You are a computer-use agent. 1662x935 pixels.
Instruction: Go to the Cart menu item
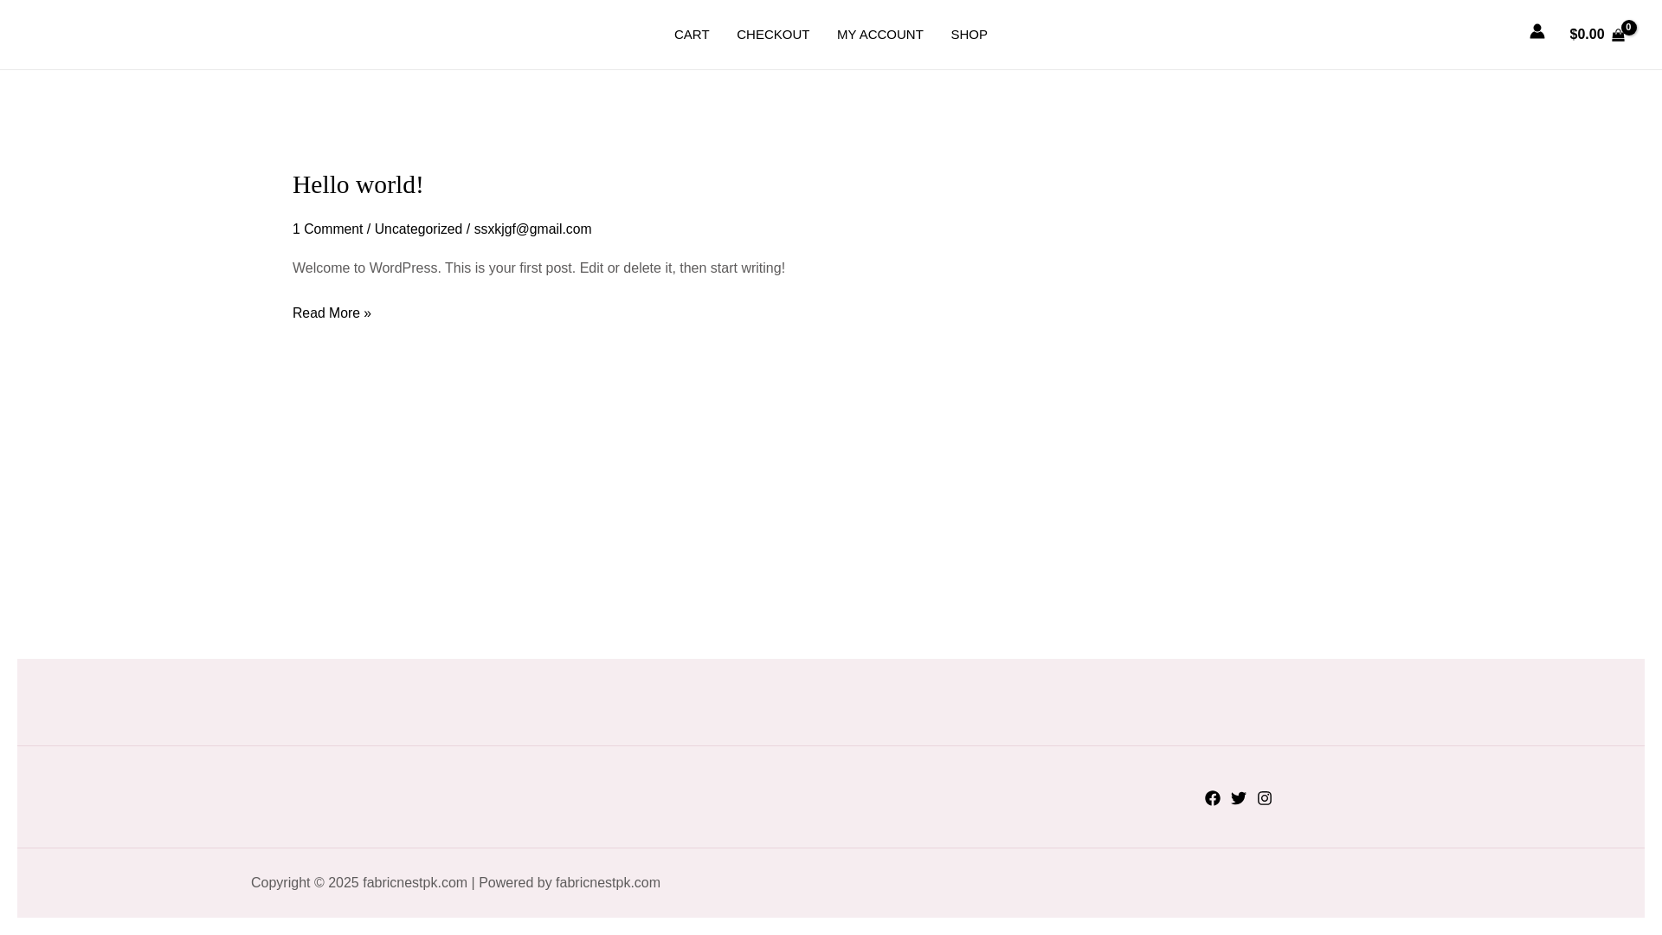pyautogui.click(x=692, y=35)
